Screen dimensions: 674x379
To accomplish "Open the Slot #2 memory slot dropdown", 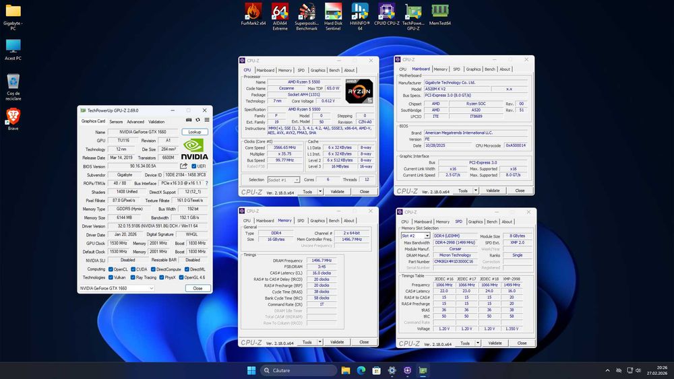I will [415, 236].
